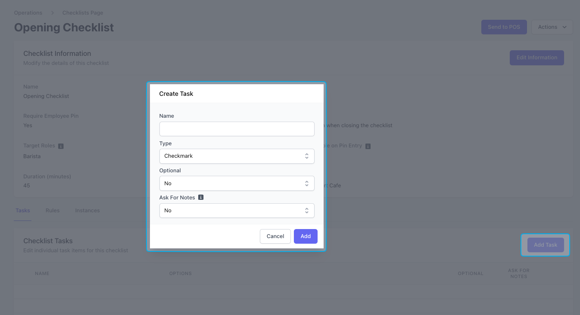Image resolution: width=580 pixels, height=315 pixels.
Task: Select the Tasks tab
Action: [23, 211]
